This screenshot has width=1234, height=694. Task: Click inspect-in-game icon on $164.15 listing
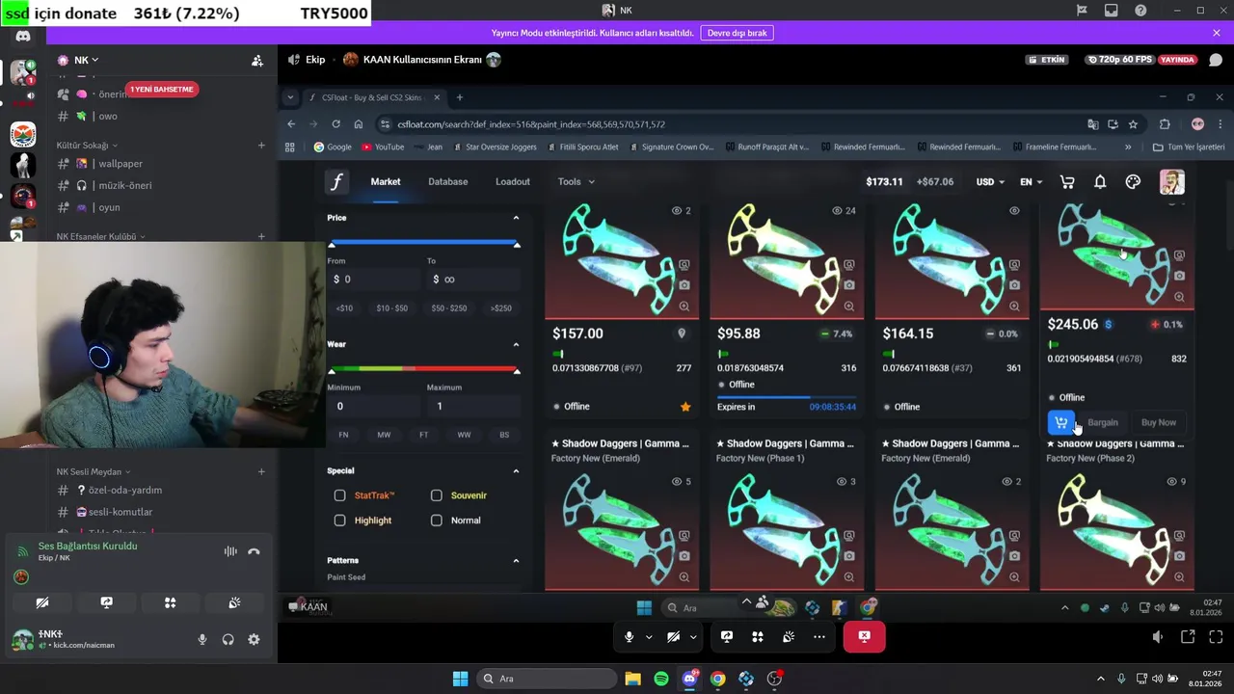[x=1014, y=265]
